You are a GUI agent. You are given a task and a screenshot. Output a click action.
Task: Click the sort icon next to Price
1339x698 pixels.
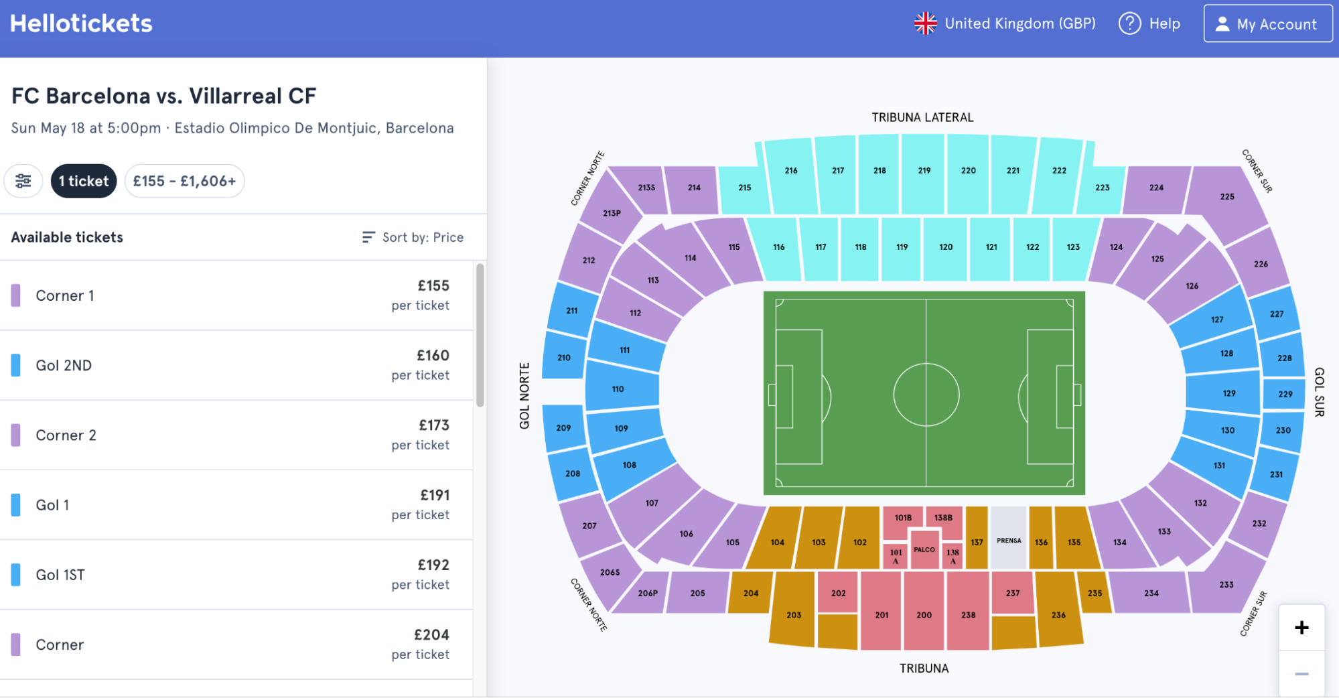coord(367,236)
